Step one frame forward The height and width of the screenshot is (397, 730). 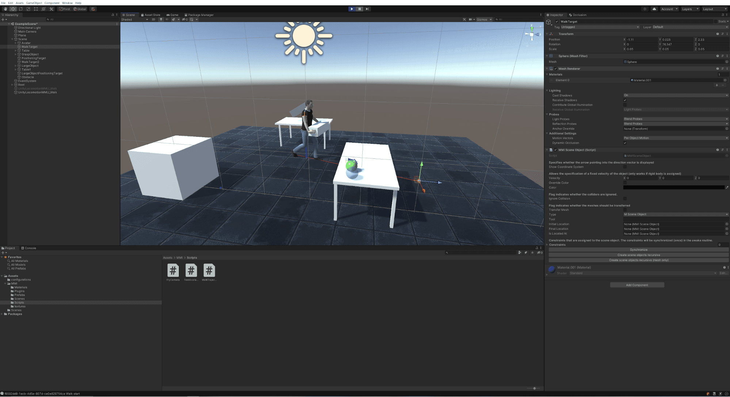tap(367, 9)
